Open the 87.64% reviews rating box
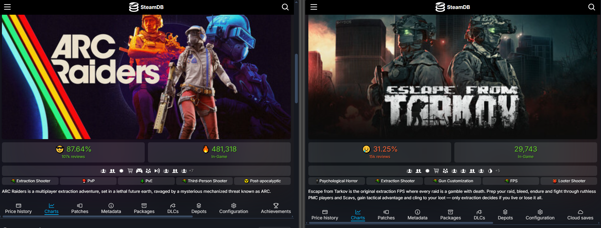Screen dimensions: 601x228 [x=73, y=152]
